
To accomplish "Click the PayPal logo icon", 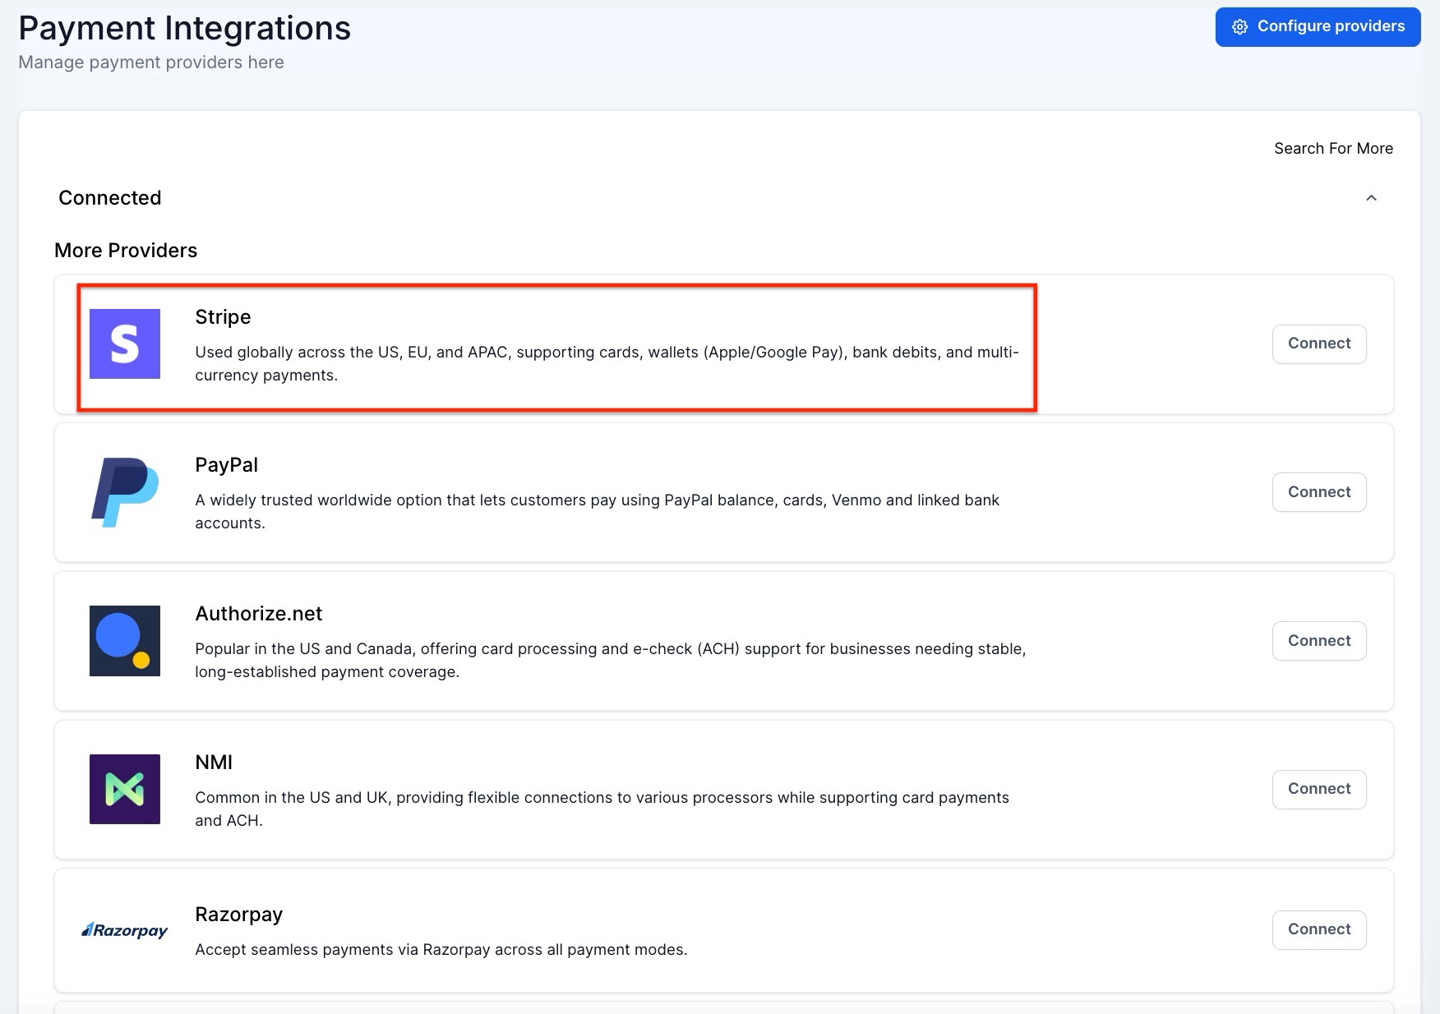I will click(x=125, y=492).
